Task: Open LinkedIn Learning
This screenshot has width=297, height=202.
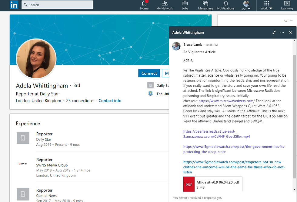Action: click(x=287, y=5)
